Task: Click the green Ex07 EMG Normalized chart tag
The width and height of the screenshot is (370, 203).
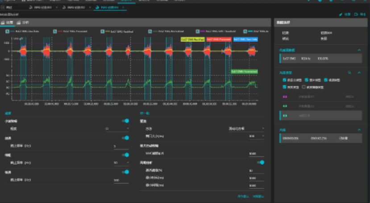Action: pyautogui.click(x=244, y=71)
